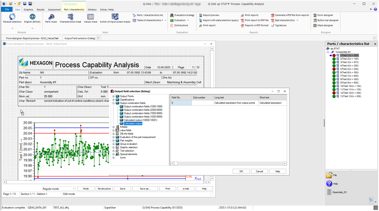This screenshot has height=211, width=379.
Task: Expand the Output Points tree node
Action: point(113,96)
